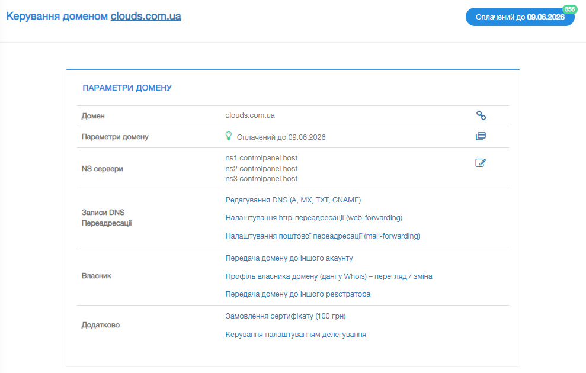Image resolution: width=586 pixels, height=373 pixels.
Task: Click the clouds.com.ua value in Домен row
Action: tap(250, 115)
